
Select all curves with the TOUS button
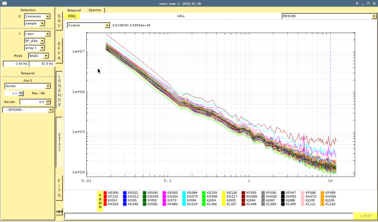pos(100,201)
